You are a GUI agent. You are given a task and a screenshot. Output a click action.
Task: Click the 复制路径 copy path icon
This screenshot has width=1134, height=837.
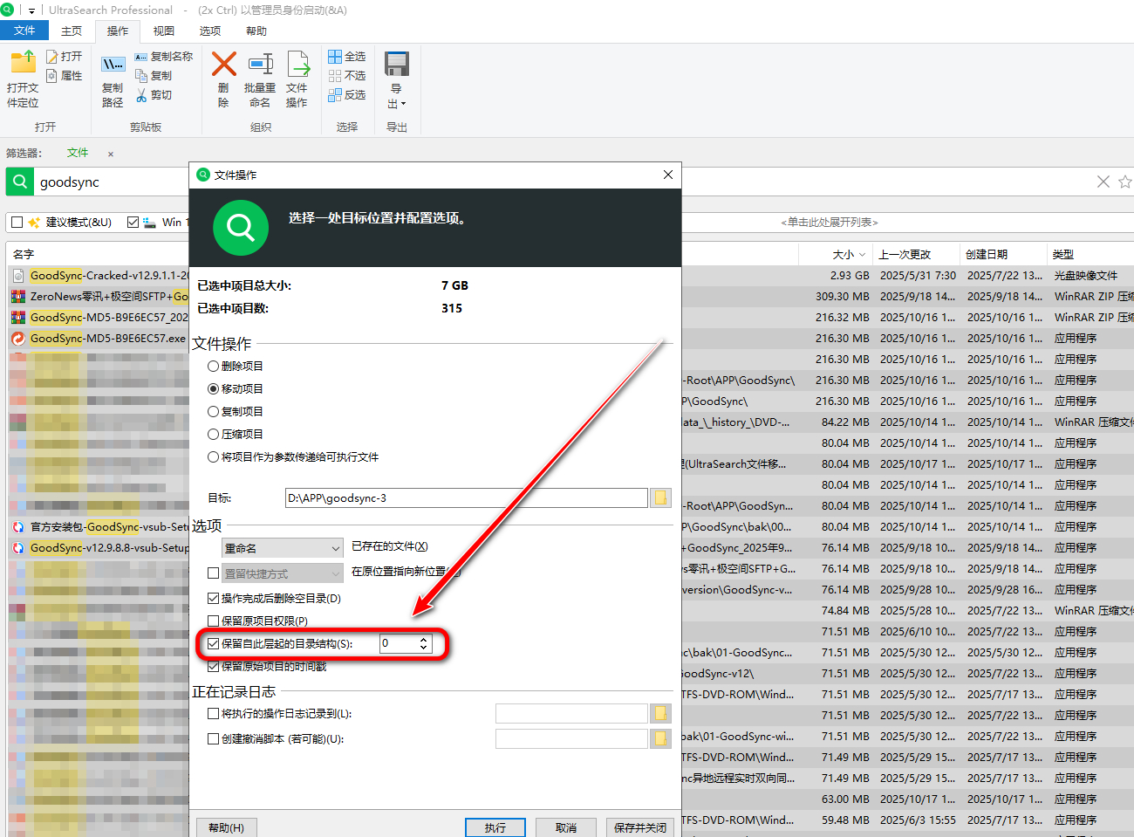click(x=113, y=64)
